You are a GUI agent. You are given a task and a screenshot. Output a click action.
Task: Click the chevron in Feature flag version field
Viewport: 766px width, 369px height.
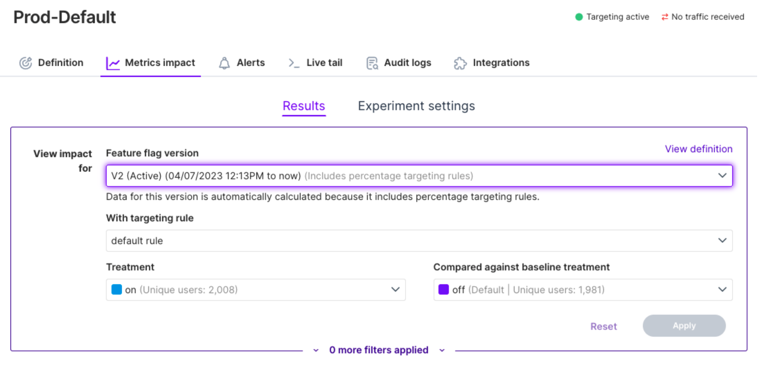tap(722, 176)
